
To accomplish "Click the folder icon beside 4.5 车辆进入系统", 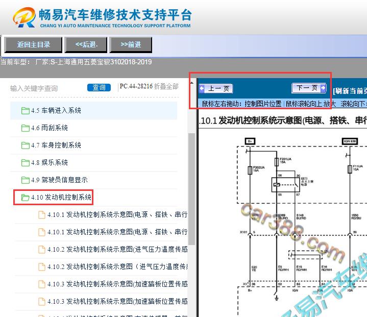I will pos(26,110).
